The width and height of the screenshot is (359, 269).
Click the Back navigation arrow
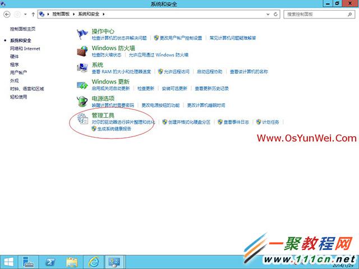point(7,15)
